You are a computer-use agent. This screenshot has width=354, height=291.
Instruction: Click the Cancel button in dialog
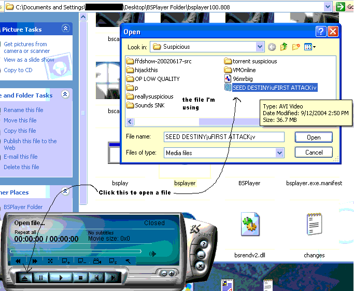[314, 153]
